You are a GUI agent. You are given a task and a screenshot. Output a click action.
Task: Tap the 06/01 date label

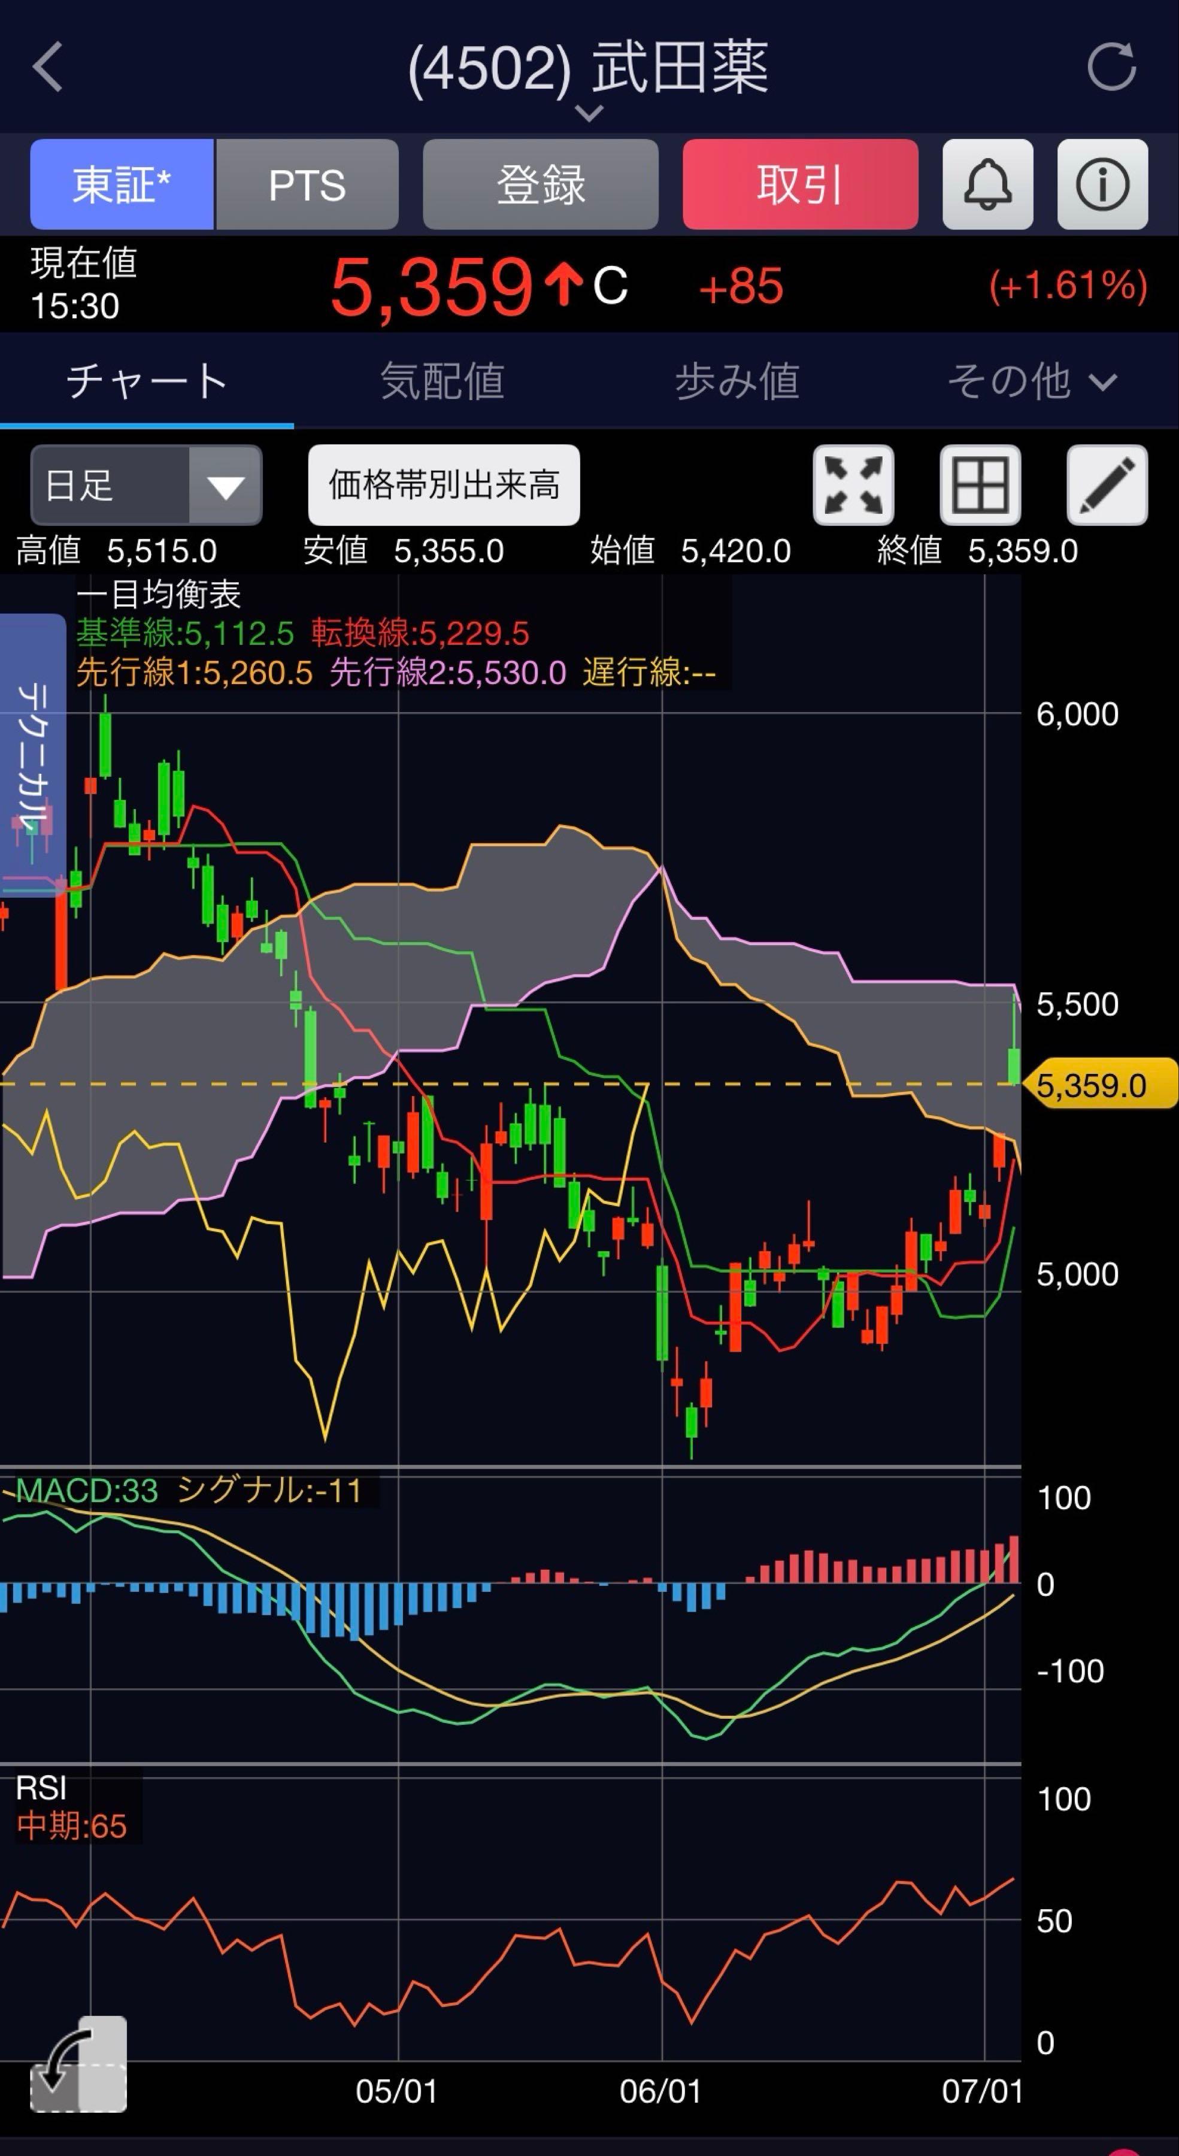[660, 2091]
